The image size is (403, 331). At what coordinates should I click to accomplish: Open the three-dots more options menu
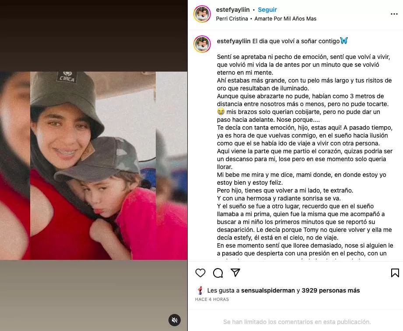[x=394, y=14]
